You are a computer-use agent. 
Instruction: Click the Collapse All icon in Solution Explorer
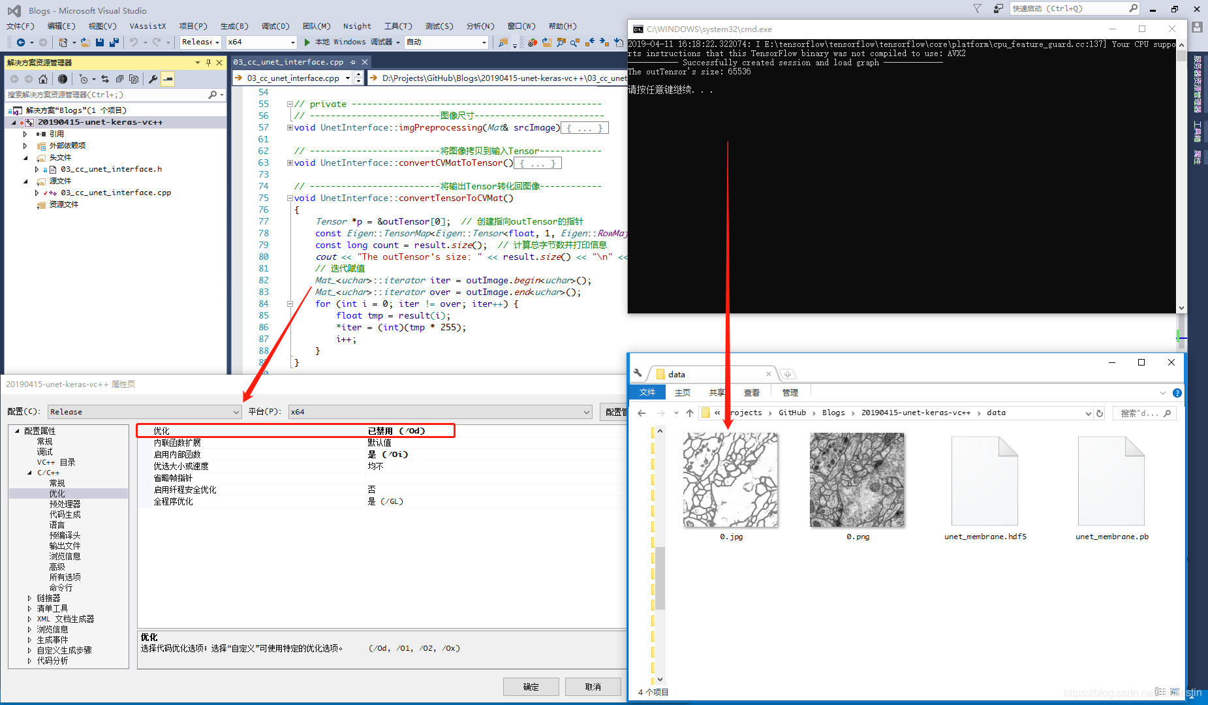point(119,80)
